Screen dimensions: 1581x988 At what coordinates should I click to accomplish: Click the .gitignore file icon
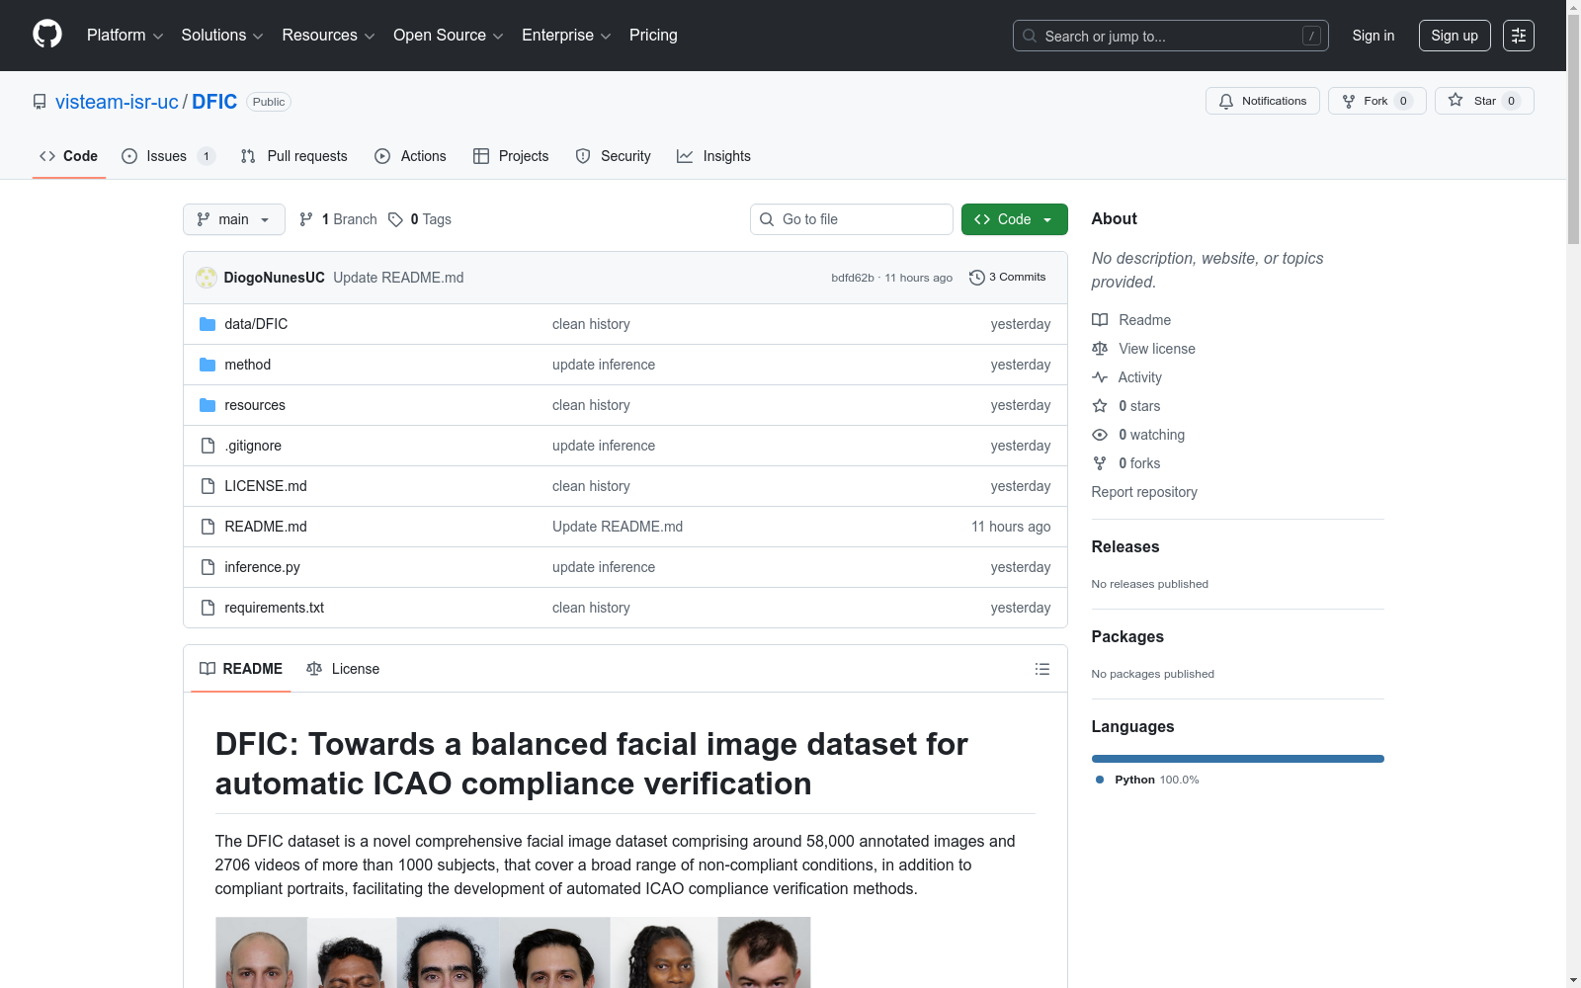click(x=208, y=446)
